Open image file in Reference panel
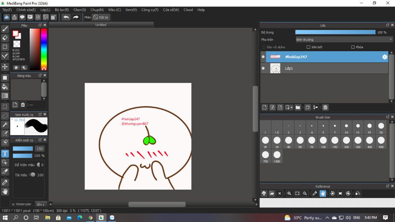The image size is (395, 222). point(272,193)
